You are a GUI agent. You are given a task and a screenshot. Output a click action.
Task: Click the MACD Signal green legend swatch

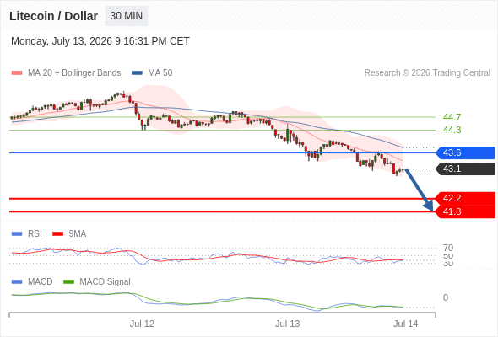68,282
